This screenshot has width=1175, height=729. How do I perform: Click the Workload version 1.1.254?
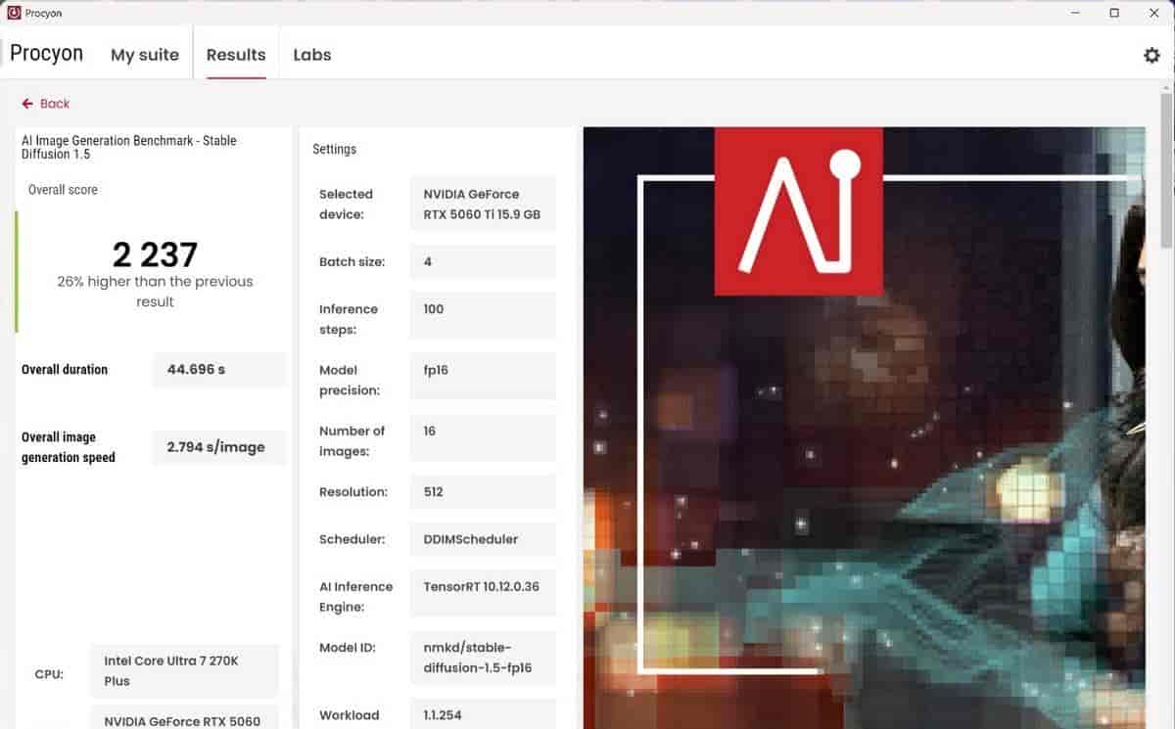coord(483,715)
